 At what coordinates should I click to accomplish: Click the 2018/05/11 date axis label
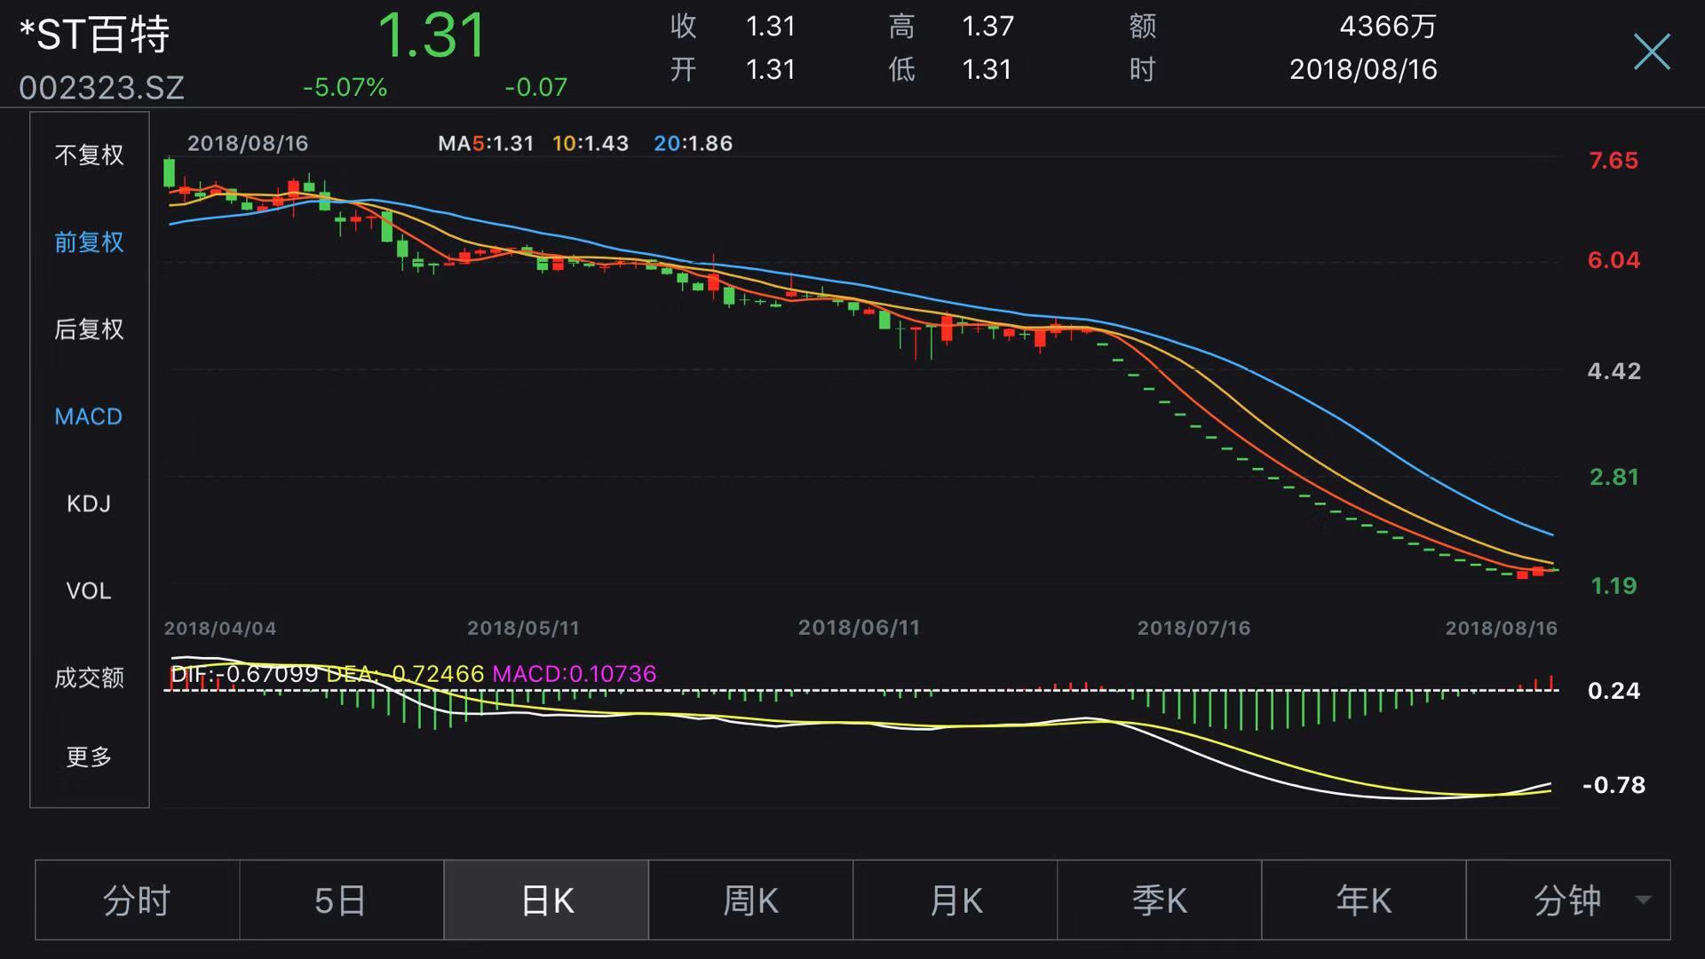tap(523, 629)
